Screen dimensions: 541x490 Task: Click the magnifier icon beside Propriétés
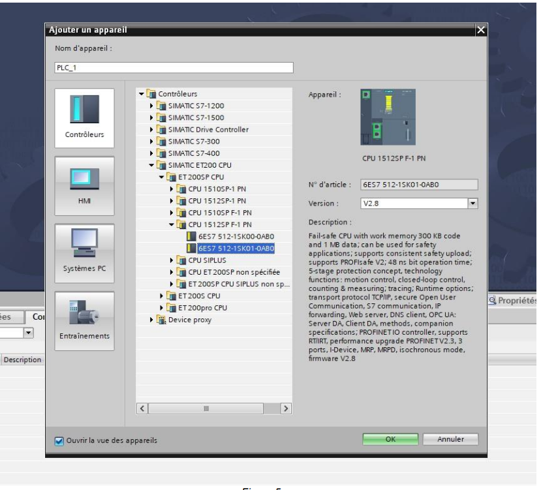tap(492, 300)
